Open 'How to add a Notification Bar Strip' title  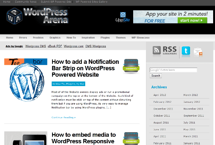[x=85, y=68]
